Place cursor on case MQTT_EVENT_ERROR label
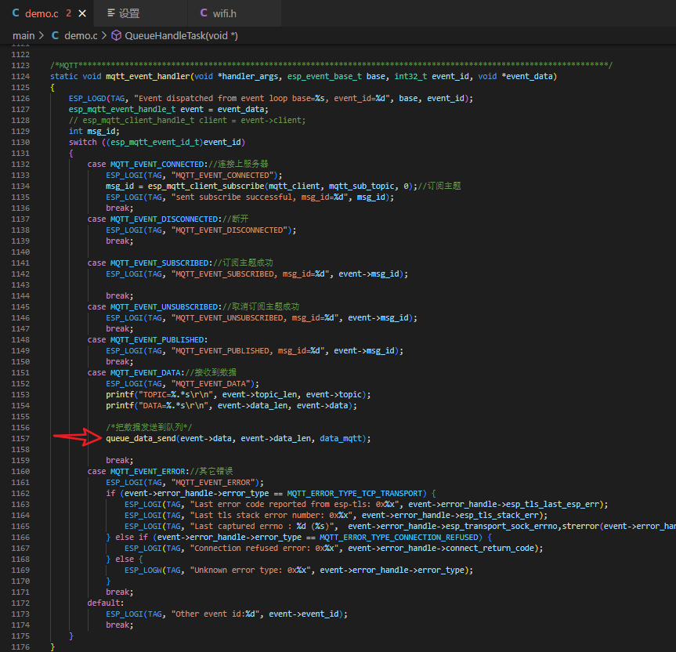This screenshot has height=652, width=676. click(146, 471)
